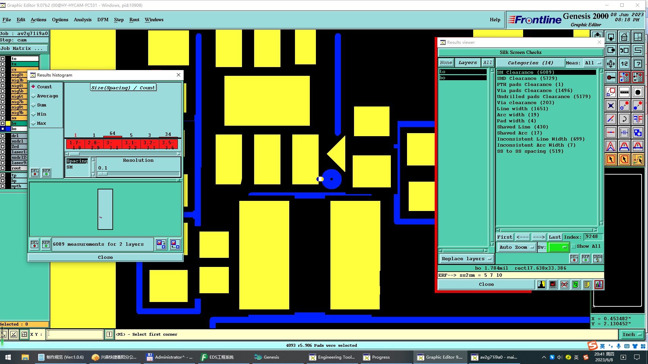Click the Last result button
The image size is (648, 364).
tap(555, 237)
